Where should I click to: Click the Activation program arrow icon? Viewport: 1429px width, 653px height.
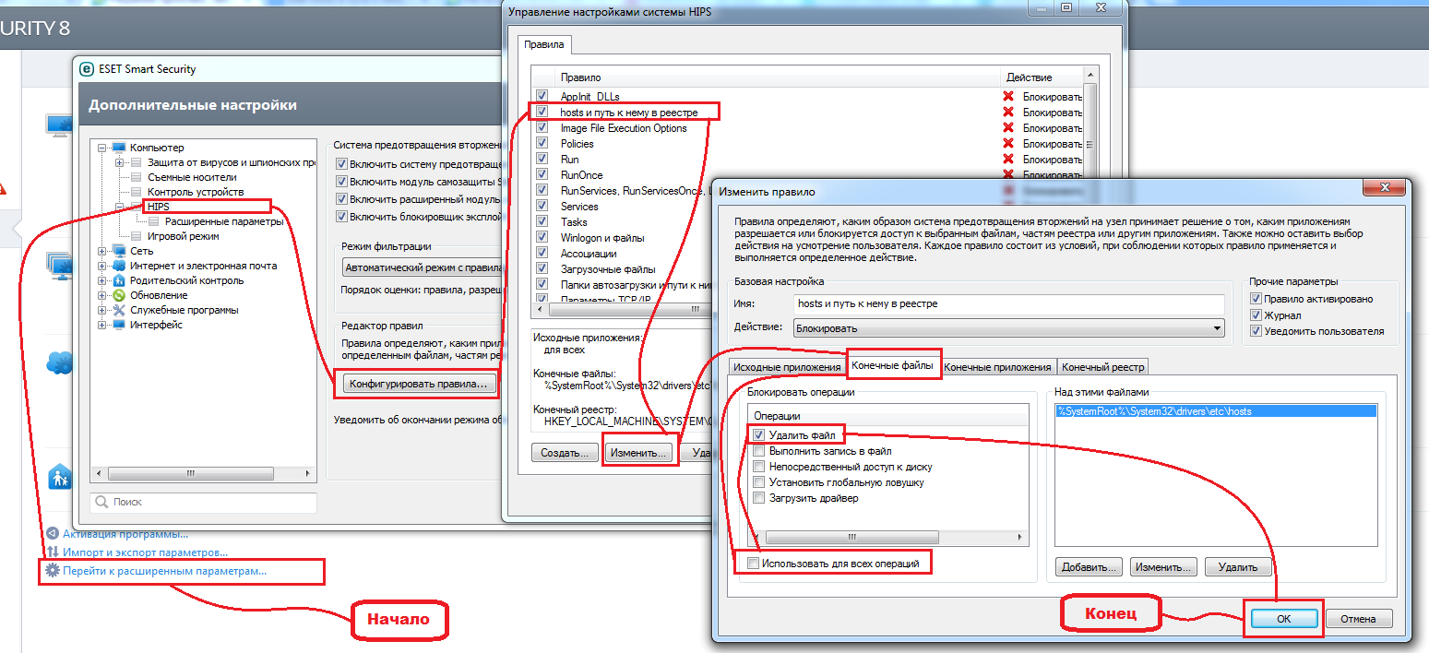coord(53,534)
